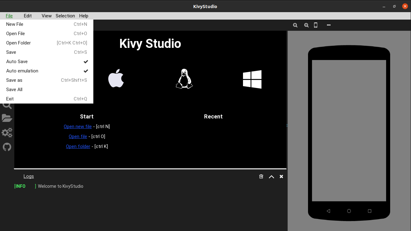Select Save as in the File menu

47,80
